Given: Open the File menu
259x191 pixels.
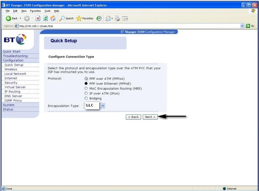Looking at the screenshot, I should pos(8,11).
